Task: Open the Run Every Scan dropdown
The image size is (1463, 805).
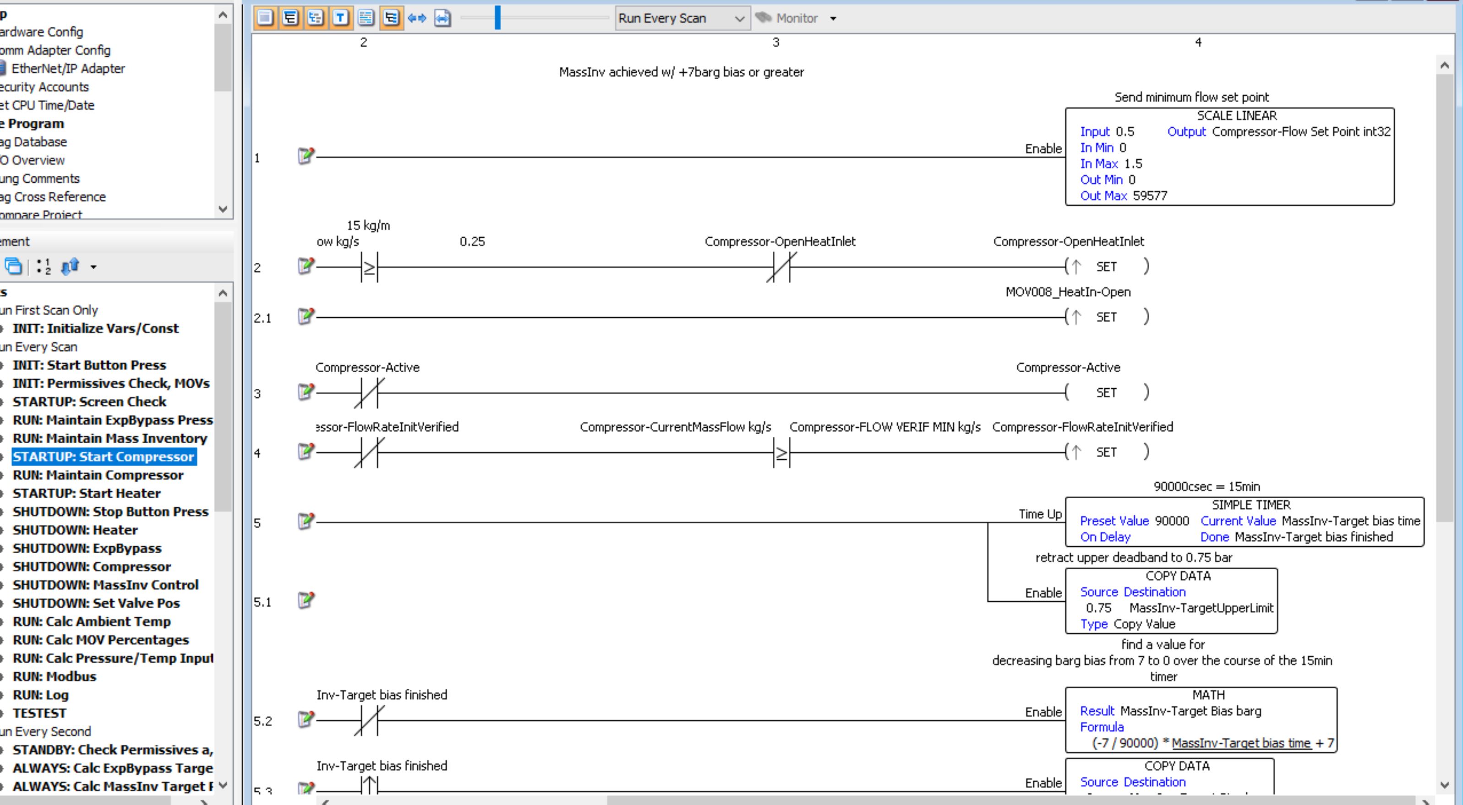Action: click(x=739, y=19)
